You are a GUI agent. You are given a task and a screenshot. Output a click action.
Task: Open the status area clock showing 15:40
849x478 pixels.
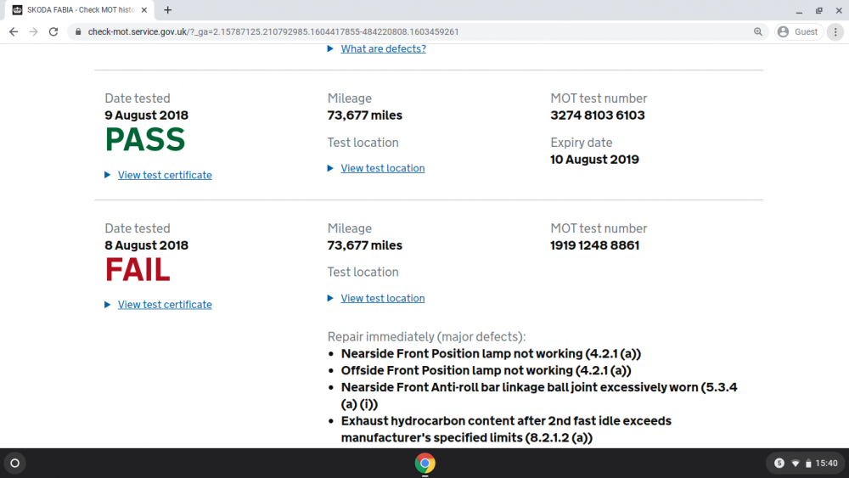(x=826, y=464)
